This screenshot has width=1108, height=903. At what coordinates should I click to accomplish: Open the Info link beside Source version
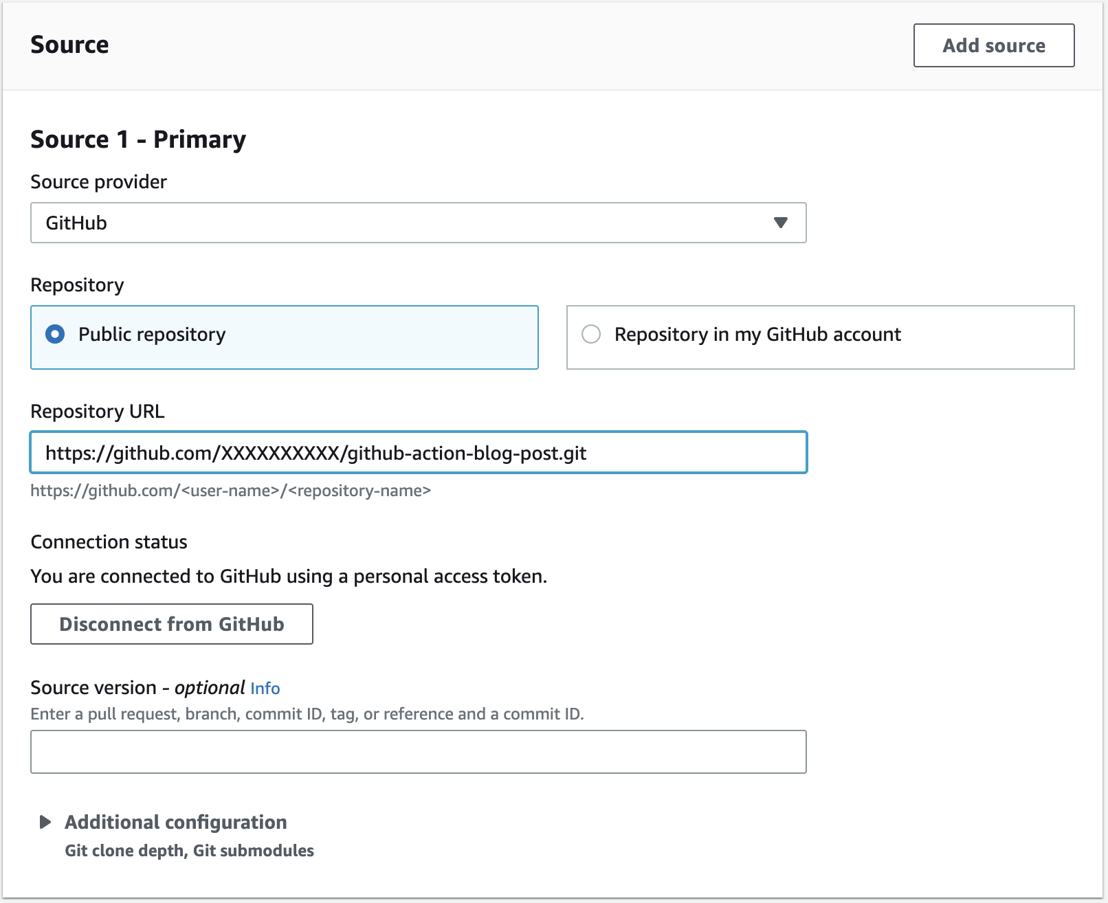click(x=265, y=688)
